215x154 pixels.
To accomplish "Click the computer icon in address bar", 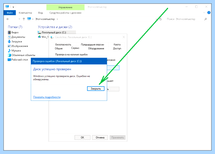I will [x=29, y=19].
